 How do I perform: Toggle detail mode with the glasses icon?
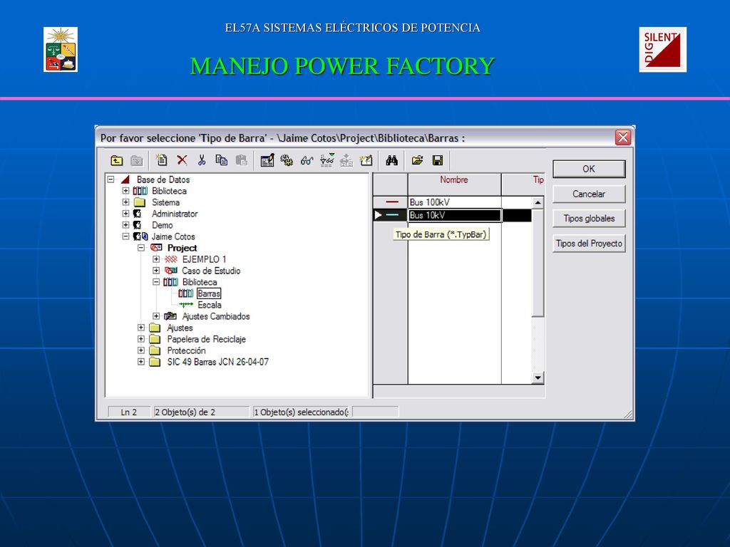click(307, 161)
